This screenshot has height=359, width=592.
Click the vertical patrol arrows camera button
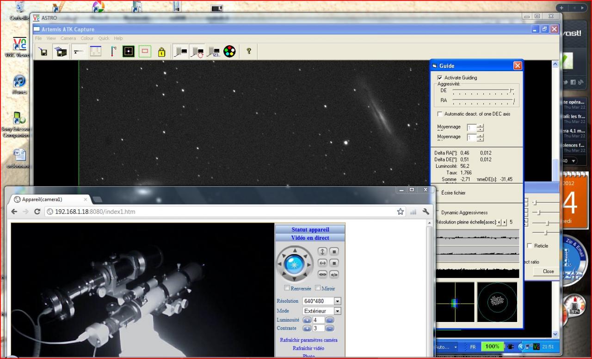pyautogui.click(x=322, y=251)
